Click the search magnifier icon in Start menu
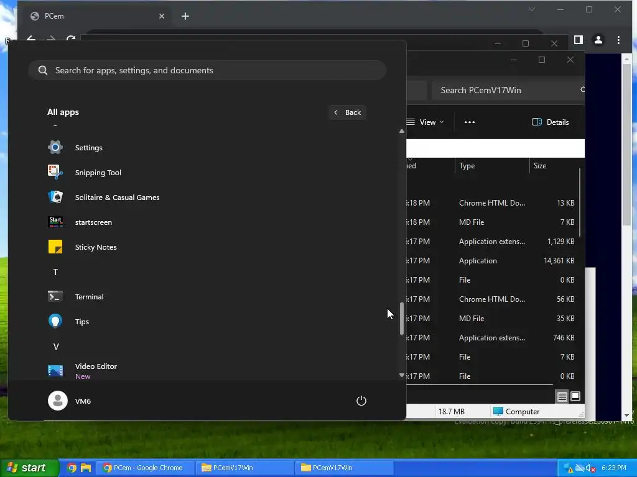 tap(43, 70)
